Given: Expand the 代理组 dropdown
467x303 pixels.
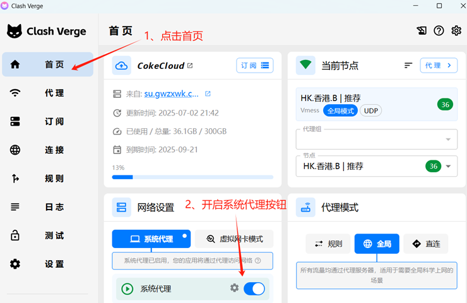Looking at the screenshot, I should [x=377, y=139].
